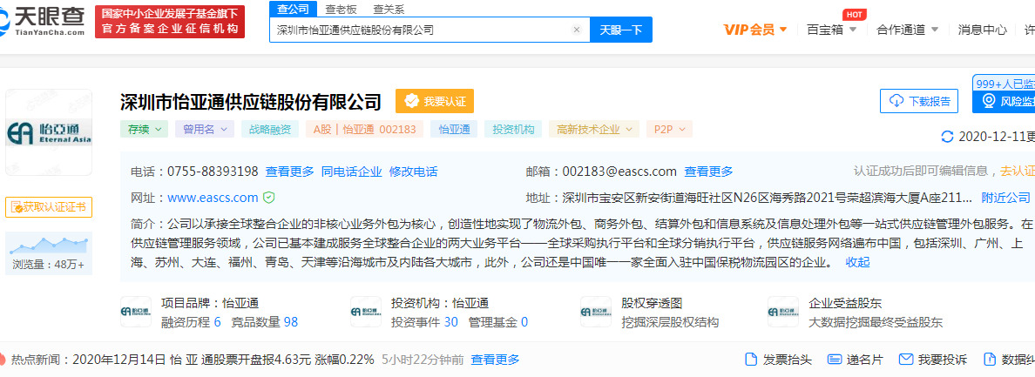Click 投资事件 count 30

[x=450, y=322]
